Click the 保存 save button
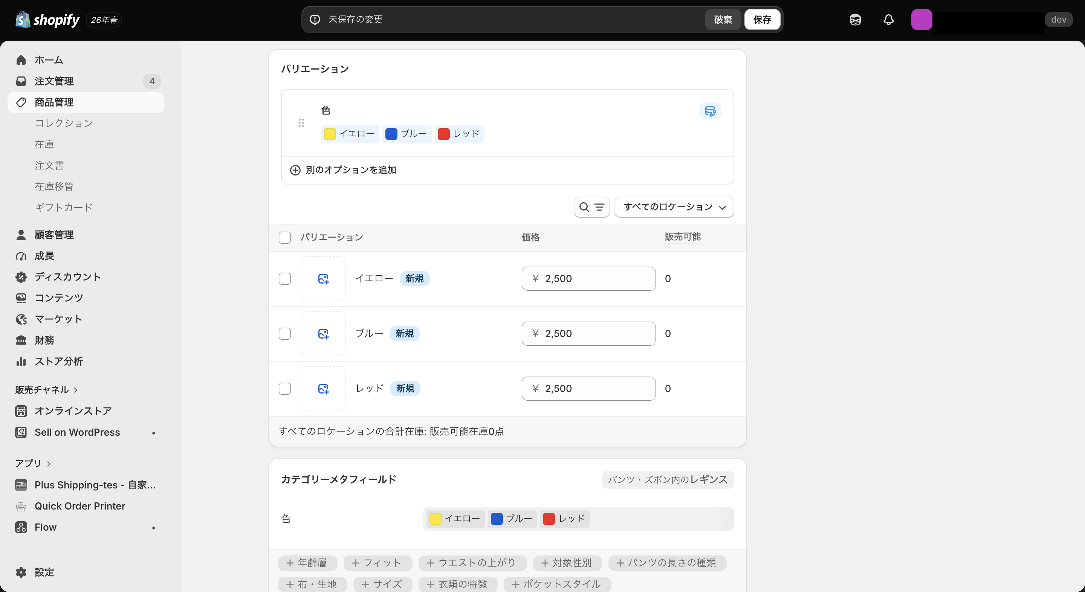This screenshot has width=1085, height=592. [762, 19]
